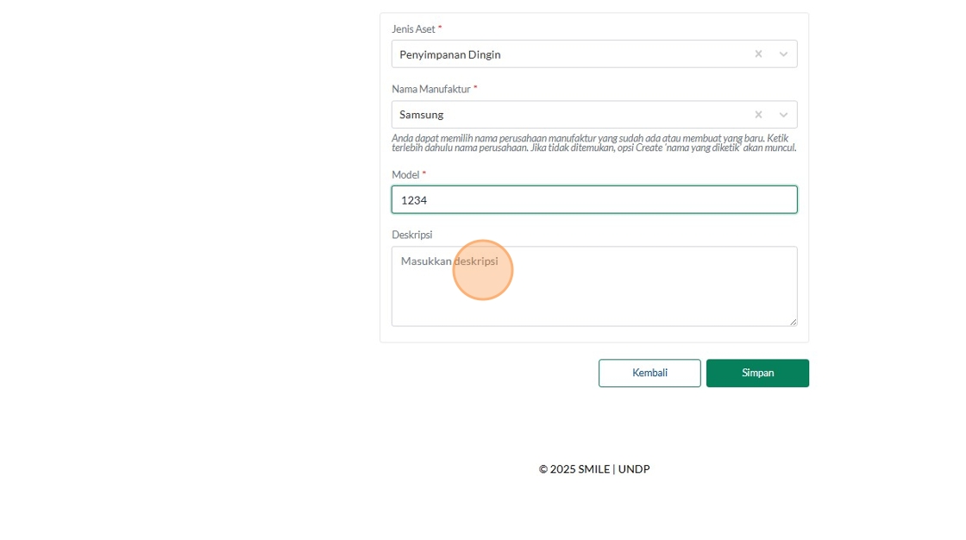The image size is (966, 540).
Task: Click the manufacturer helper text paragraph
Action: 594,143
